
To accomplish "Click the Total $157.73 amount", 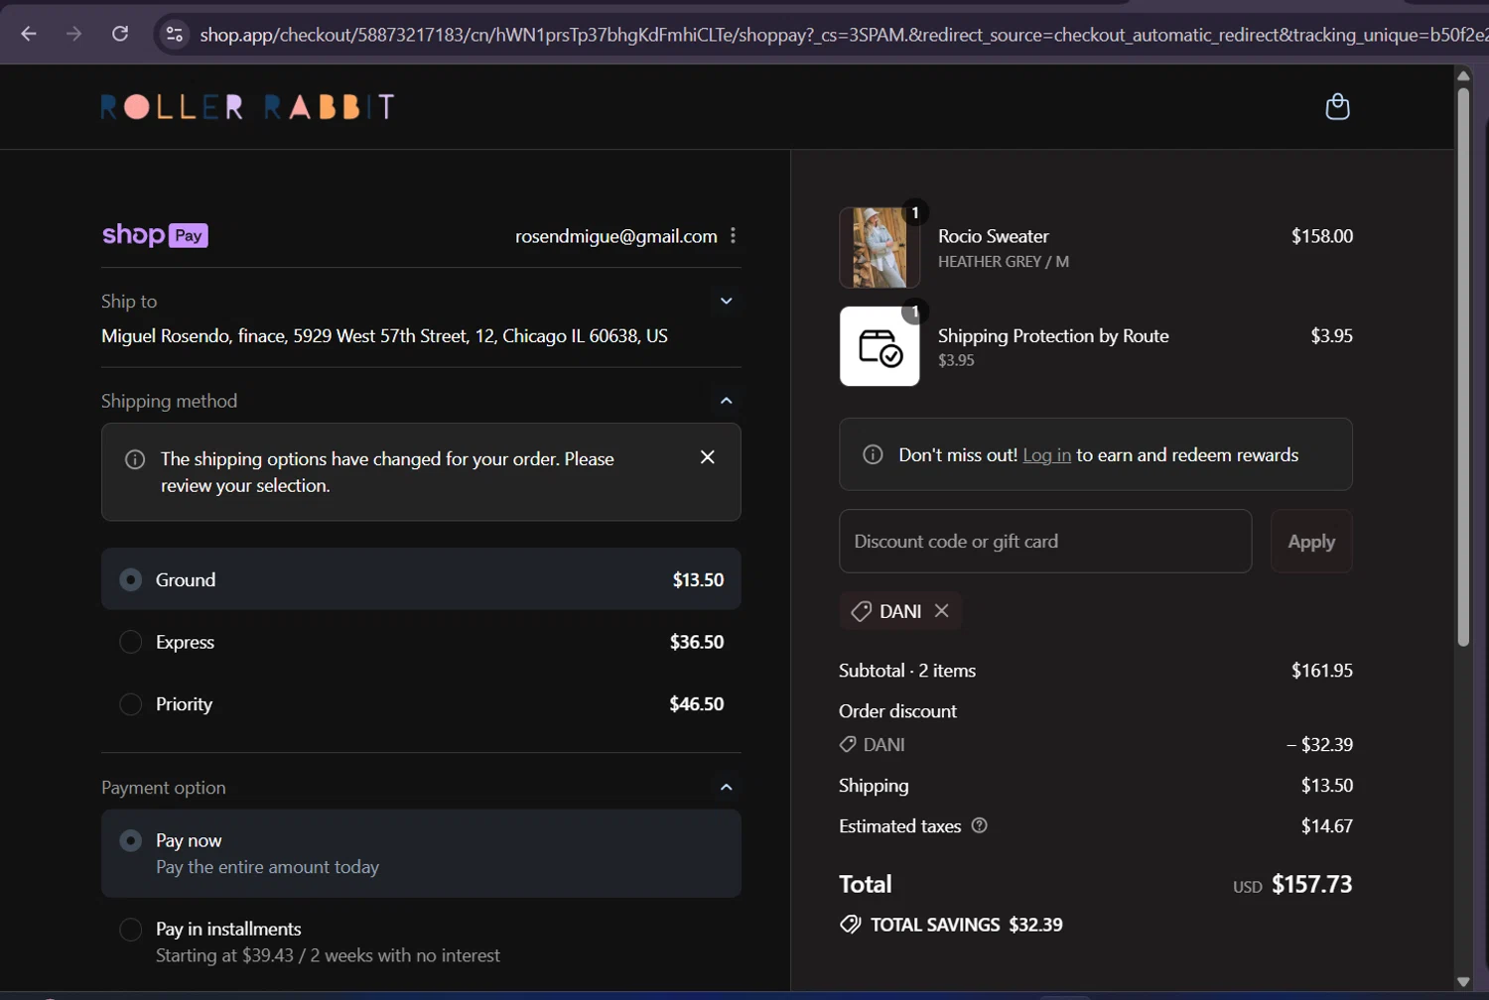I will [x=1311, y=884].
